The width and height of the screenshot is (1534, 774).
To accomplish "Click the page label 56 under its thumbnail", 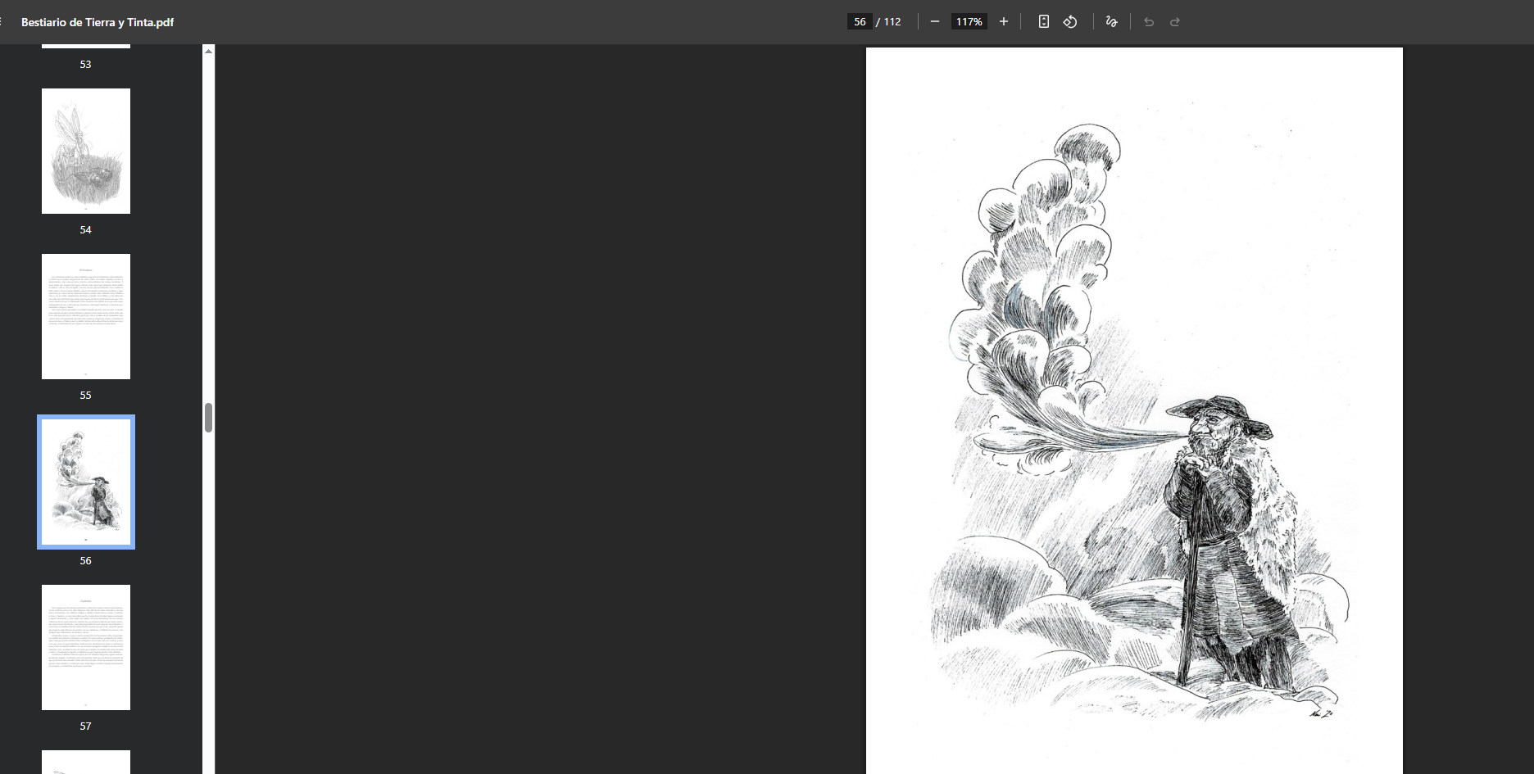I will coord(85,560).
